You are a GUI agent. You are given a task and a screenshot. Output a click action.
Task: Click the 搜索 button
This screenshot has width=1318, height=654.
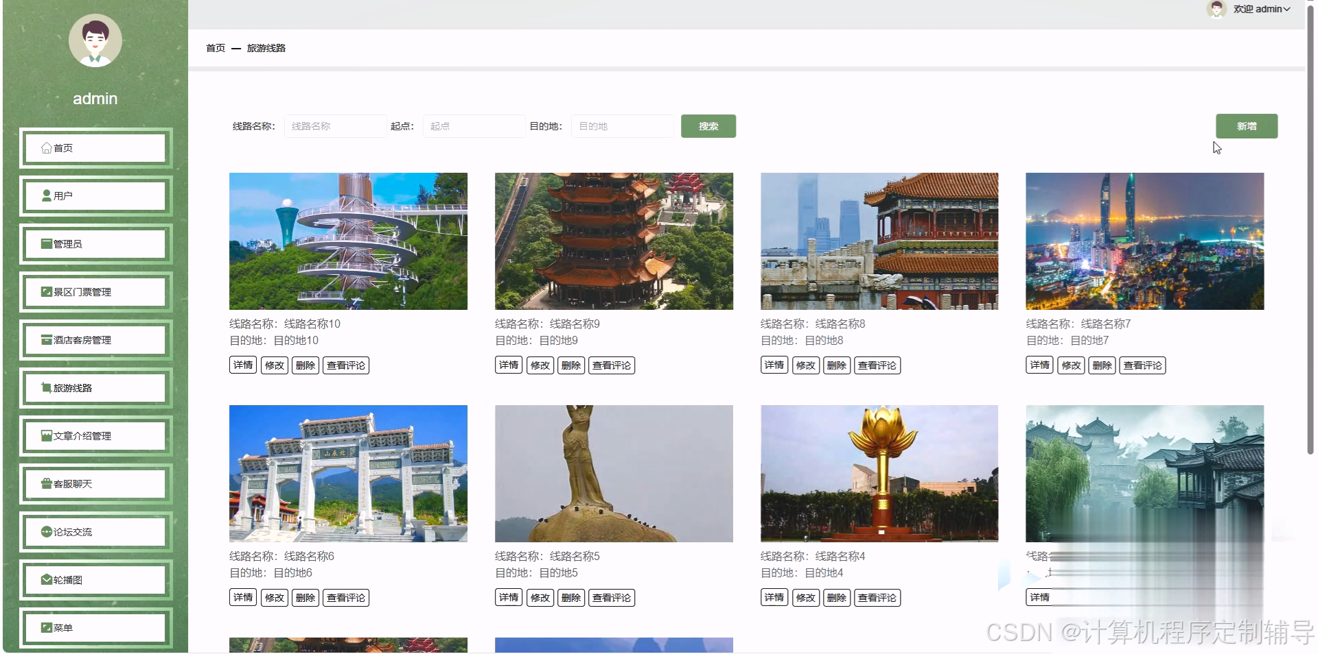[x=708, y=126]
